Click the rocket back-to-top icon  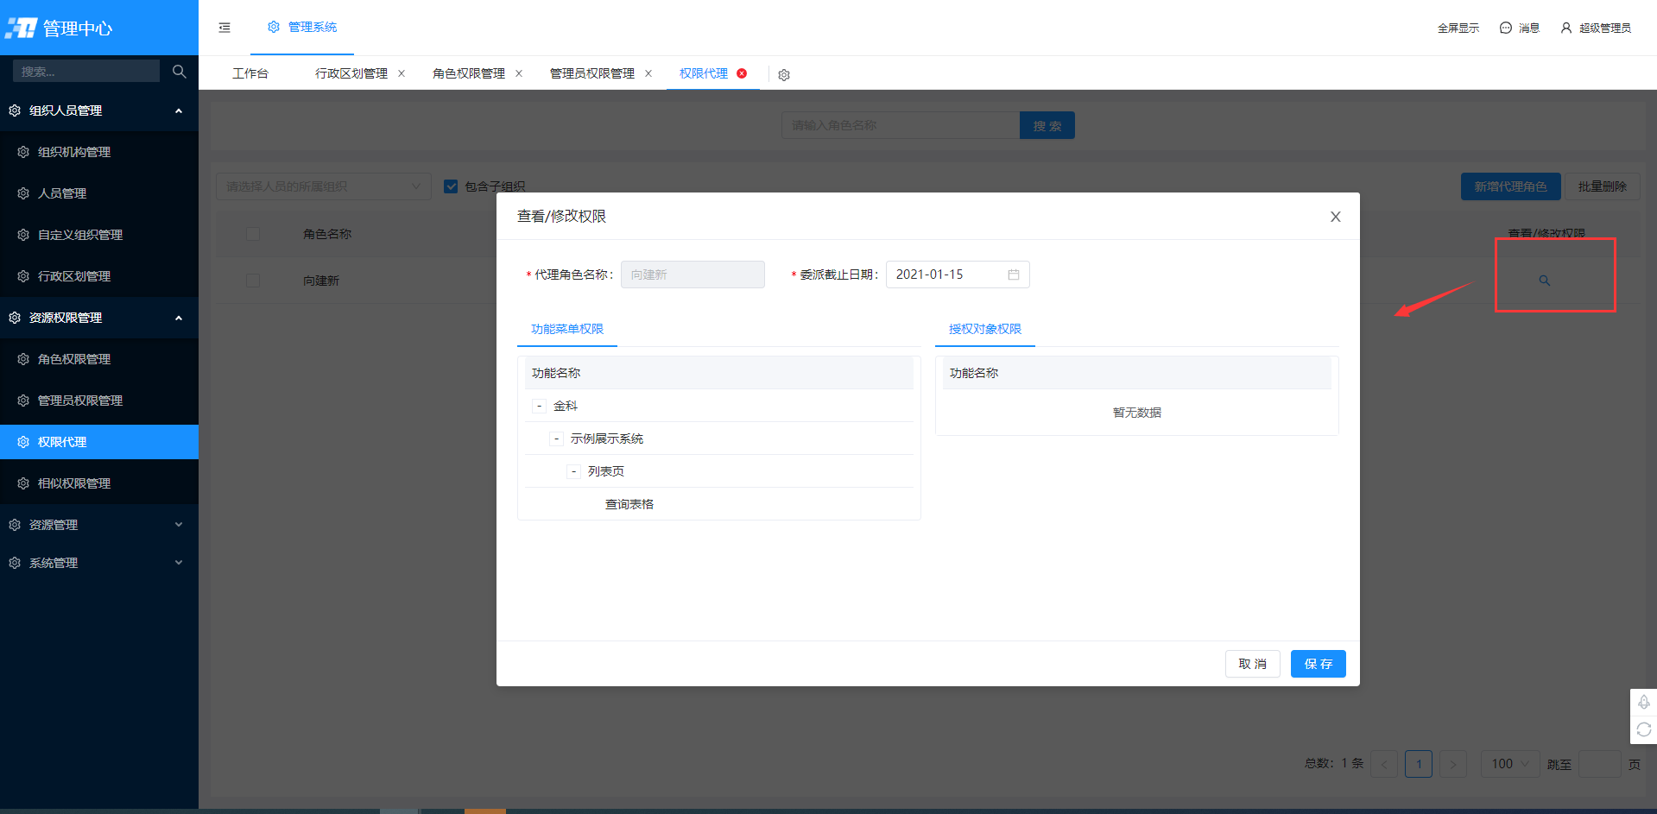pos(1644,702)
